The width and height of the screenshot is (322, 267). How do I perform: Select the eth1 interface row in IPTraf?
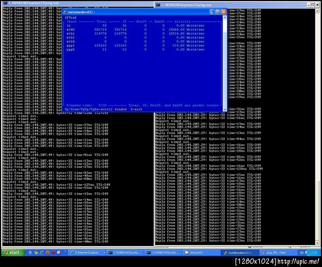click(x=136, y=33)
